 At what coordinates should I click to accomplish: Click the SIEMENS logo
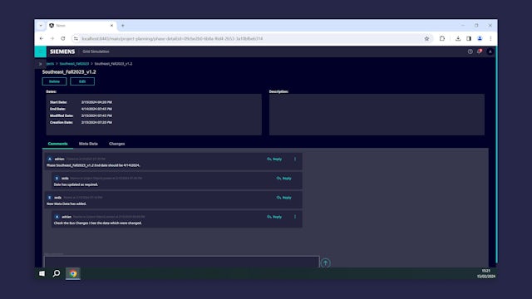click(62, 51)
